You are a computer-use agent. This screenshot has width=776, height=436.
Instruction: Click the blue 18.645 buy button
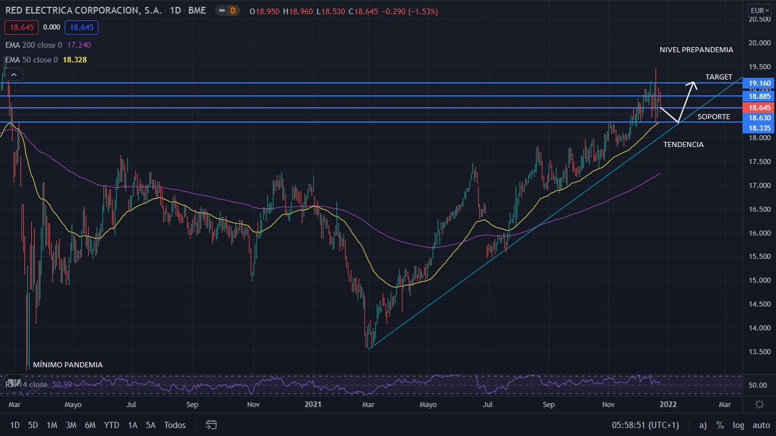pos(81,27)
